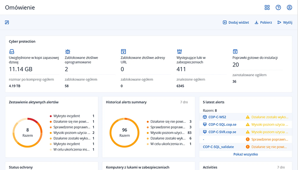Click the 411 vulnerabilities value

point(181,69)
